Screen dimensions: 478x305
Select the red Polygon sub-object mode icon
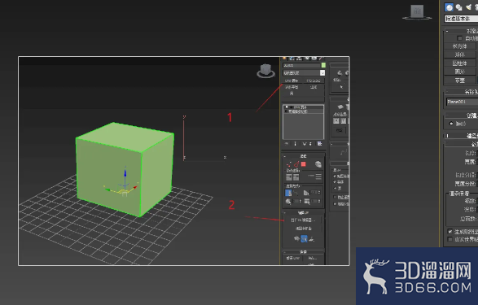[x=303, y=164]
